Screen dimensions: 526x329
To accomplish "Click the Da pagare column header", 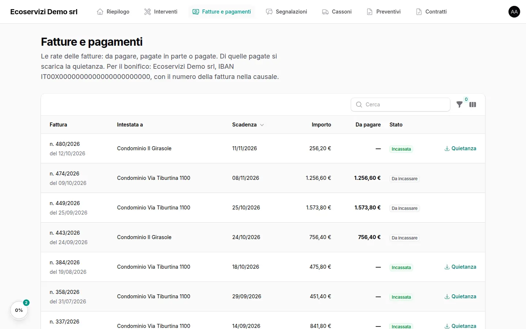I will point(368,125).
